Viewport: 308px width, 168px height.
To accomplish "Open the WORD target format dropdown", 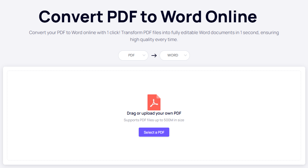I will (175, 55).
